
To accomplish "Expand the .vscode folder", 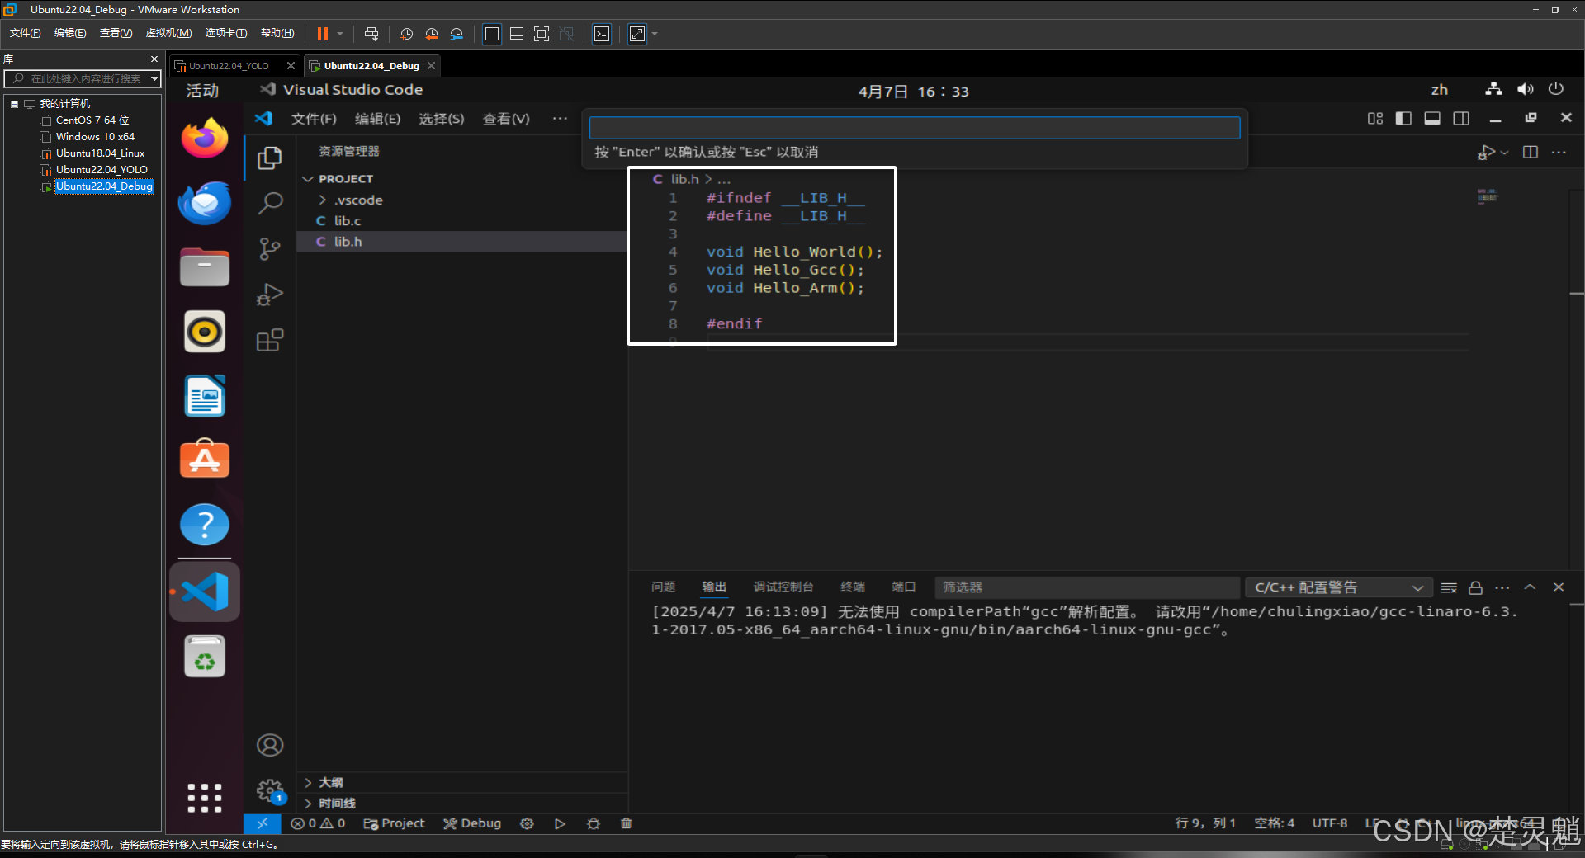I will pyautogui.click(x=323, y=200).
